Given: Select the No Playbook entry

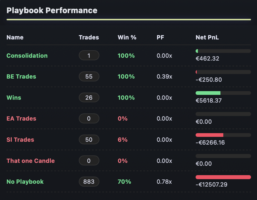Looking at the screenshot, I should (x=25, y=182).
